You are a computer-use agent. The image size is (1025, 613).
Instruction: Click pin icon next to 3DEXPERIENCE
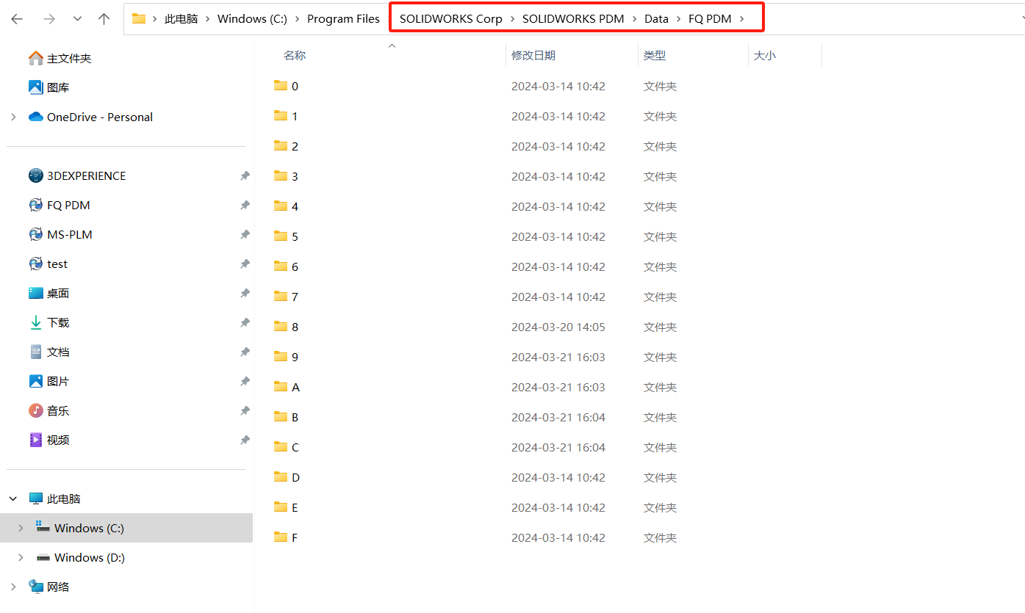tap(245, 175)
